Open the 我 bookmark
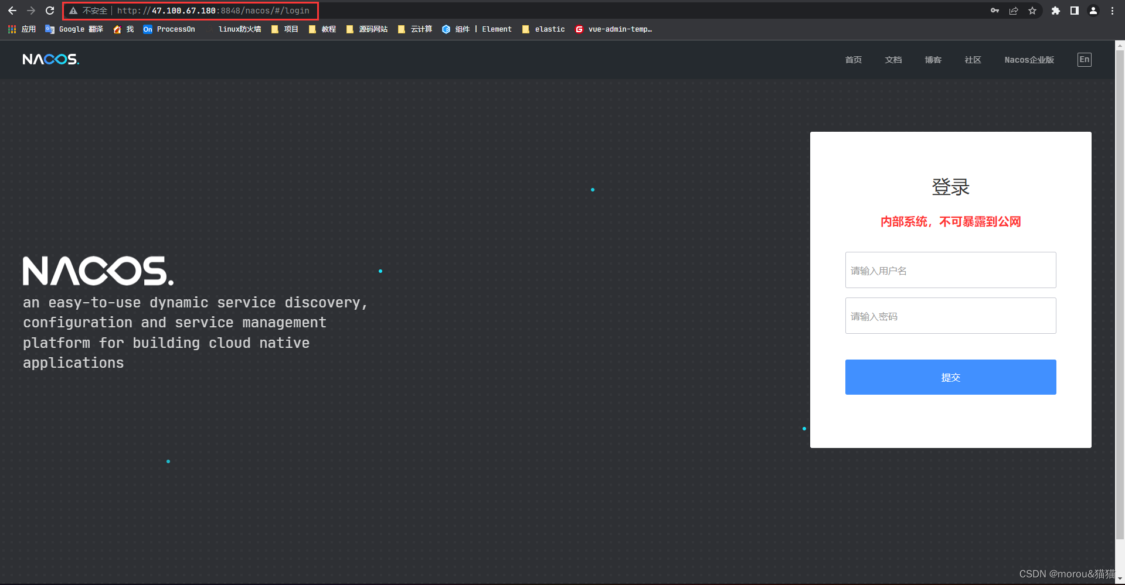 [124, 29]
